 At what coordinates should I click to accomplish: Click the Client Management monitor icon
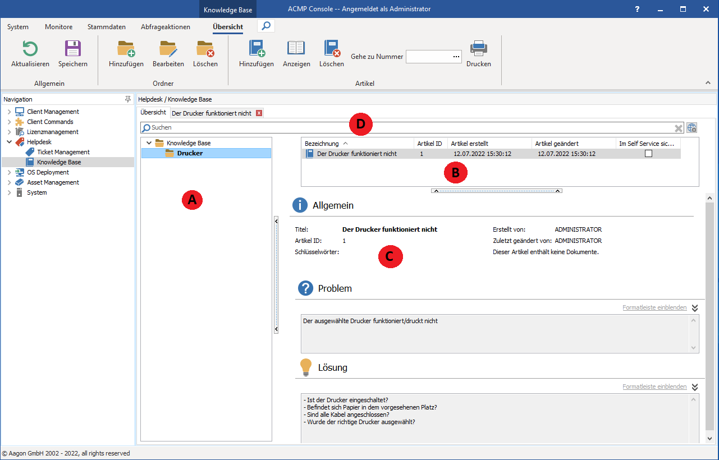click(20, 112)
